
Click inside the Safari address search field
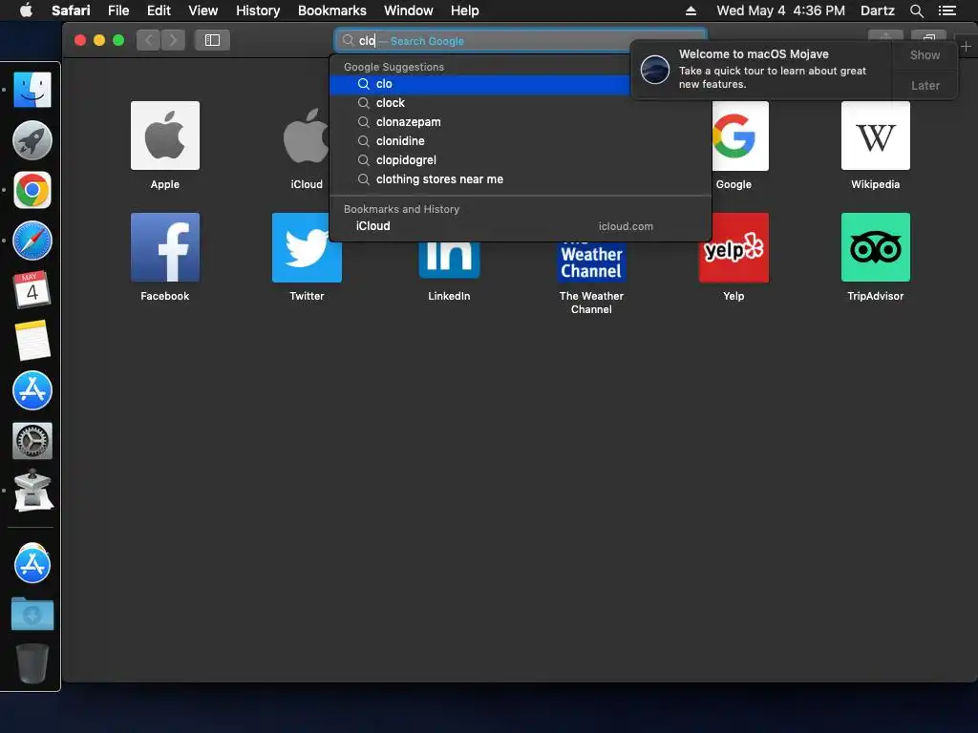(x=521, y=40)
